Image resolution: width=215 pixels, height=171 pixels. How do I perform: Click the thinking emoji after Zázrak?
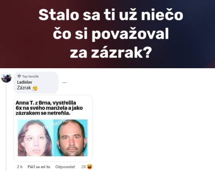[x=35, y=88]
